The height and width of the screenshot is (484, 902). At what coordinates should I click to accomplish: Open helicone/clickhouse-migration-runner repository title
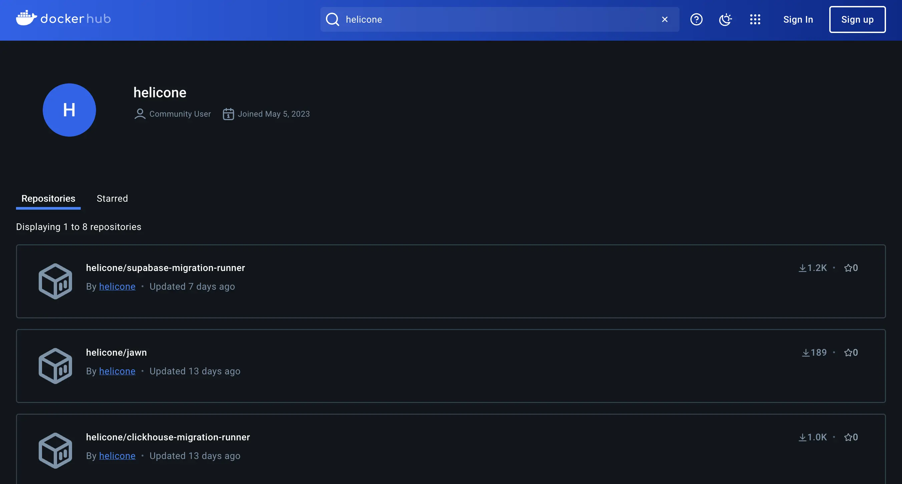pos(168,437)
